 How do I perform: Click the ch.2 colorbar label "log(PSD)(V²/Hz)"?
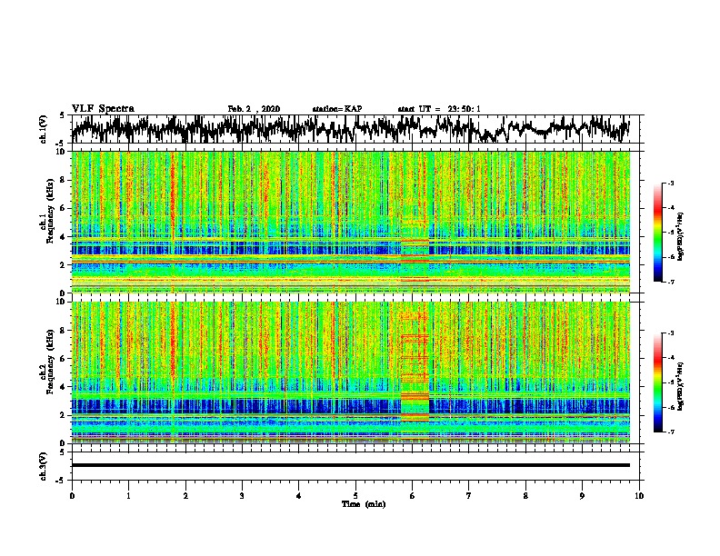(x=681, y=387)
